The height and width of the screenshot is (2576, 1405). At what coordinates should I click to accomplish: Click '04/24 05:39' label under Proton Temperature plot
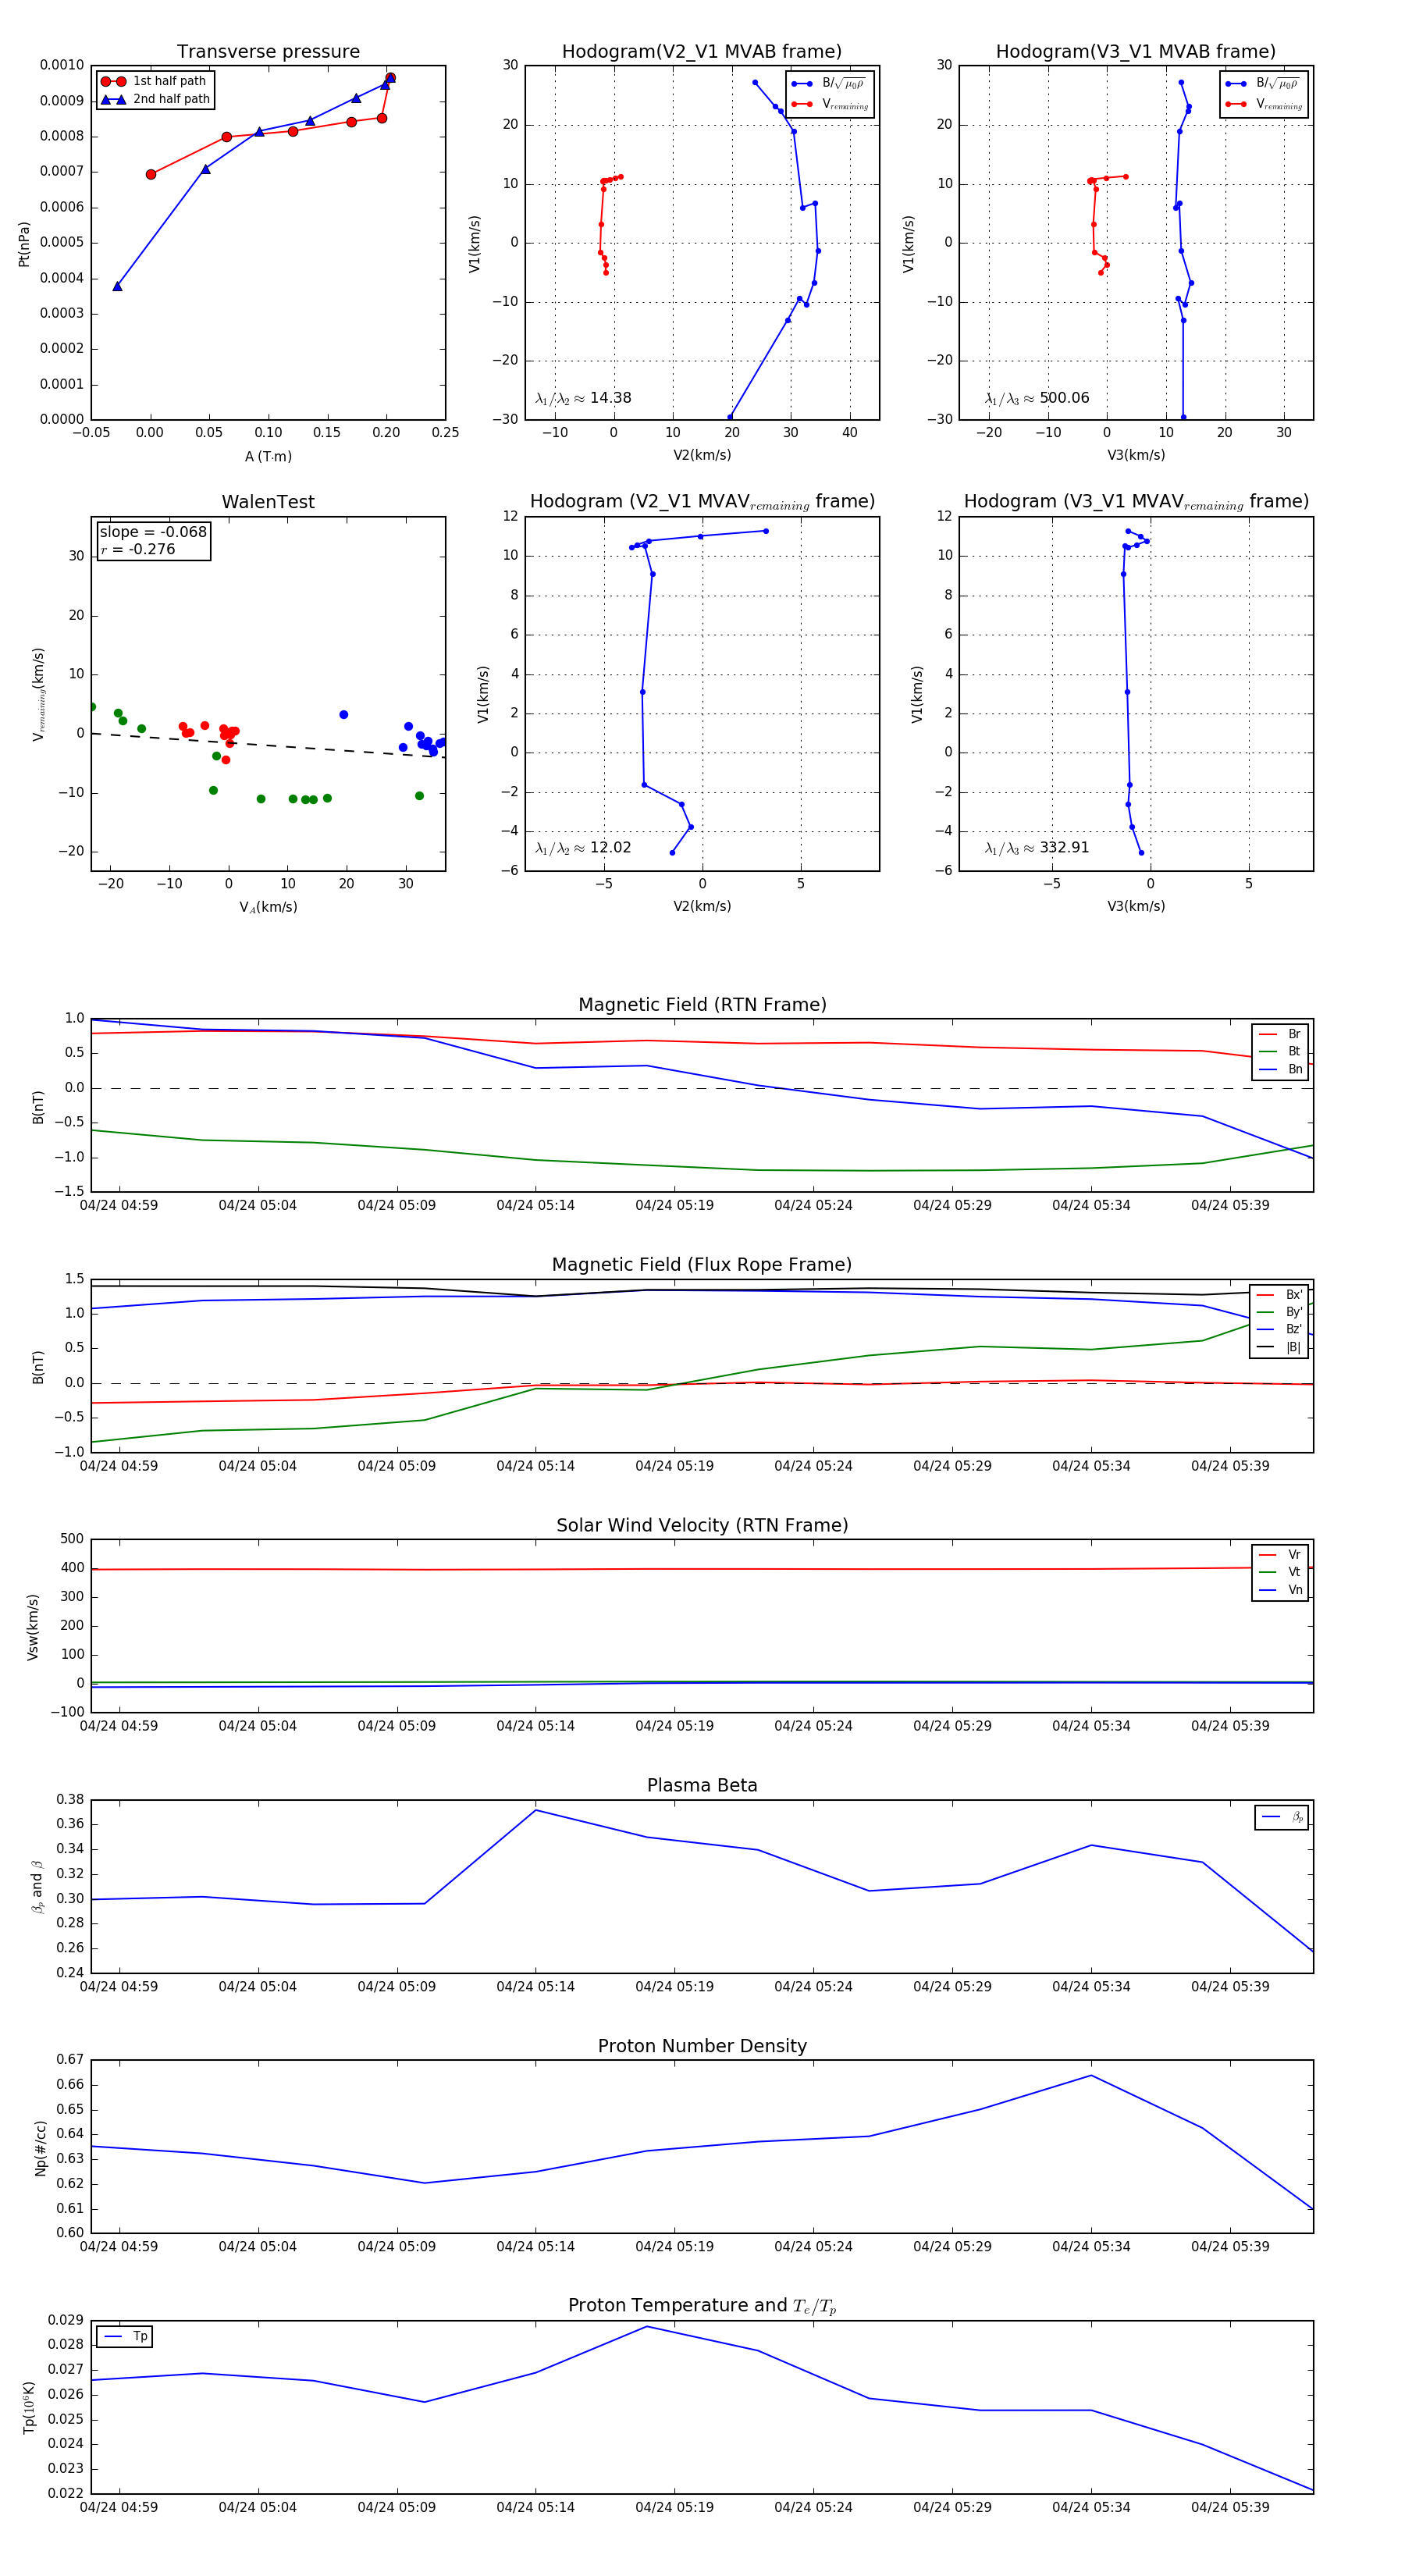tap(1230, 2507)
